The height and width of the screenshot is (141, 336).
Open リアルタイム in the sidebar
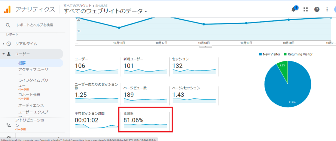[x=26, y=44]
